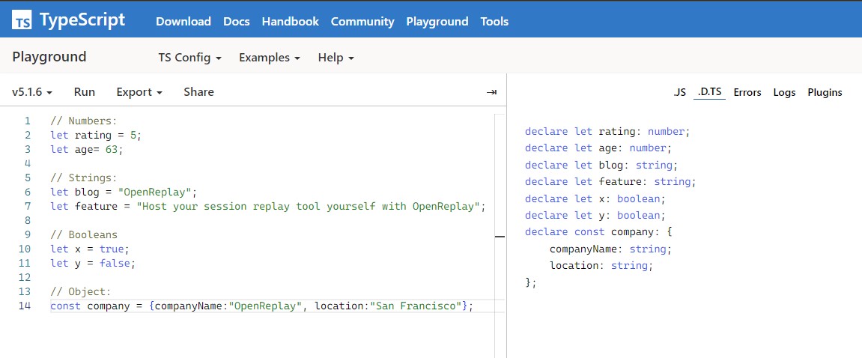Click the '// Numbers:' comment line

click(84, 121)
